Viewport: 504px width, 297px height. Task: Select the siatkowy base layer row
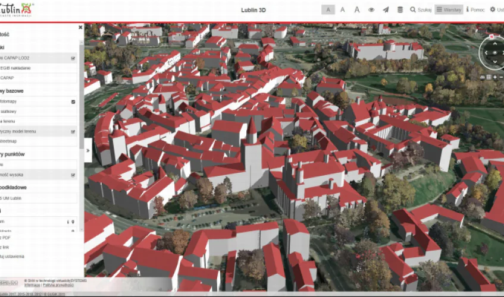coord(38,112)
